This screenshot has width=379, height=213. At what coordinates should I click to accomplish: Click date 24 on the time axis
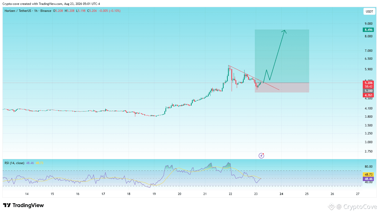[281, 194]
